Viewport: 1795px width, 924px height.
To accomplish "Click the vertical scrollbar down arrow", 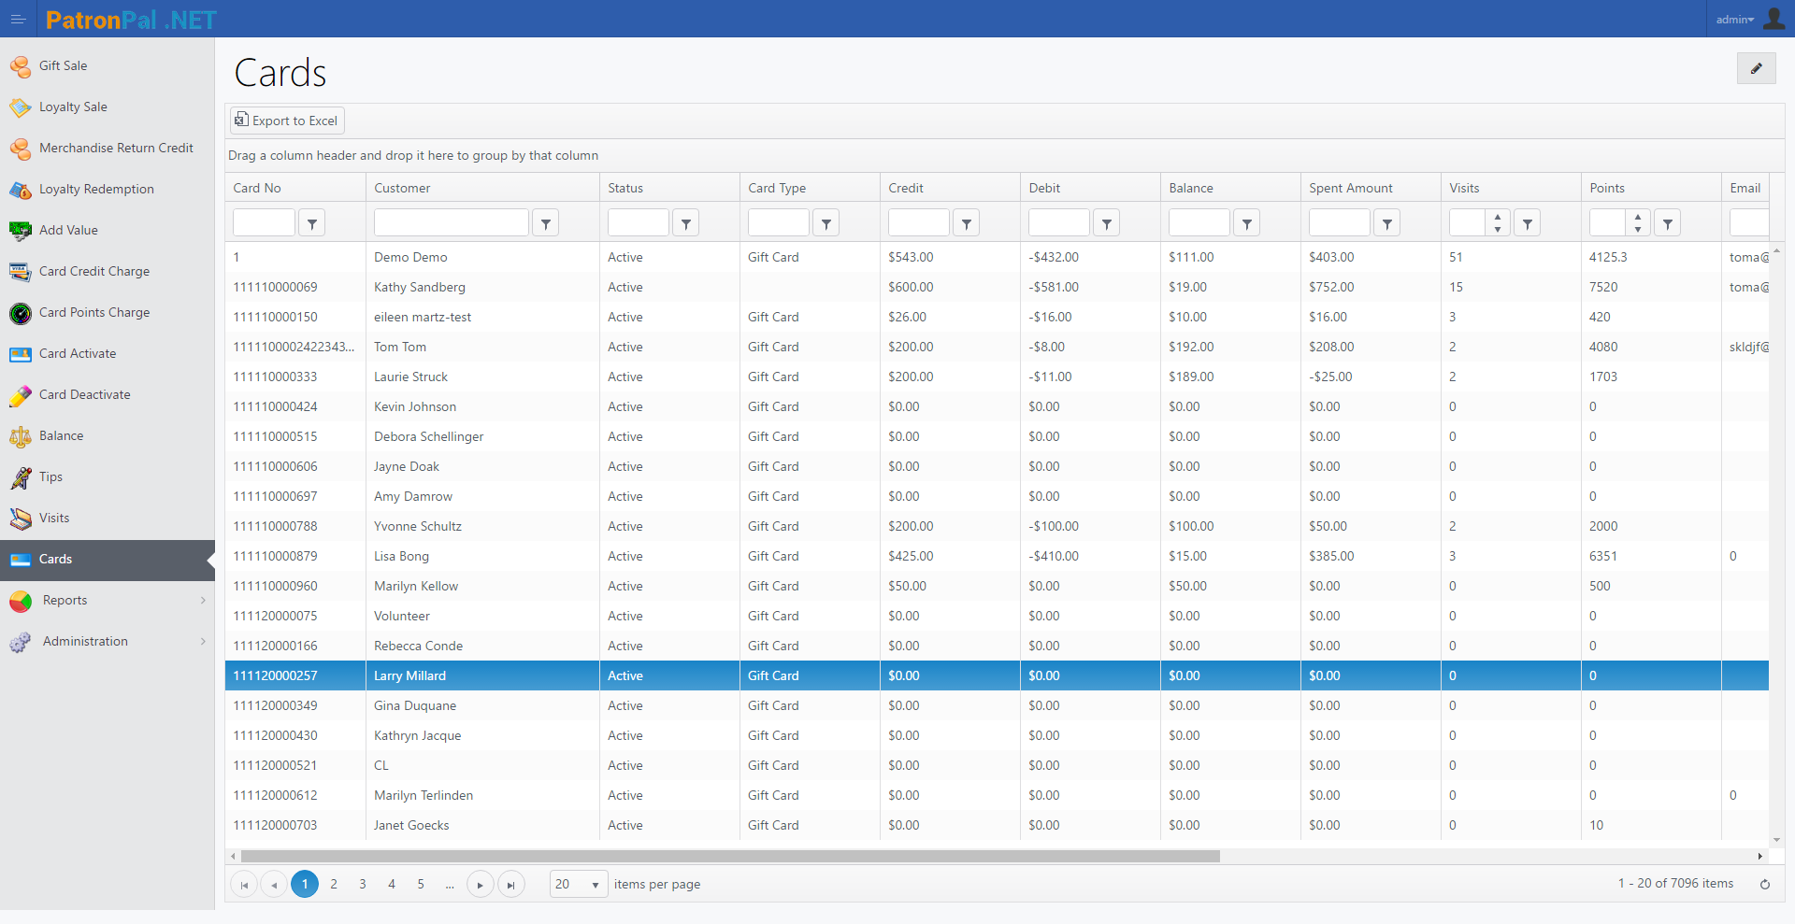I will 1777,840.
